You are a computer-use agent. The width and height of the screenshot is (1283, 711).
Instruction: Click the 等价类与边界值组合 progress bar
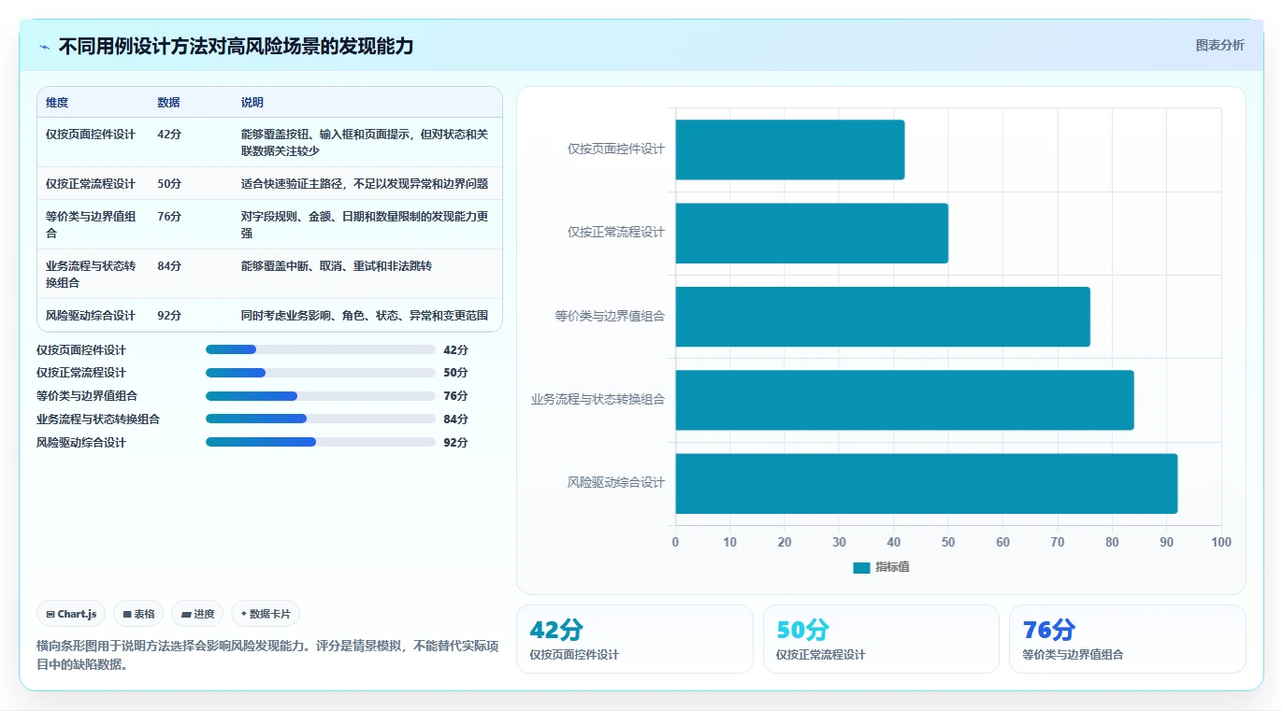[x=321, y=395]
